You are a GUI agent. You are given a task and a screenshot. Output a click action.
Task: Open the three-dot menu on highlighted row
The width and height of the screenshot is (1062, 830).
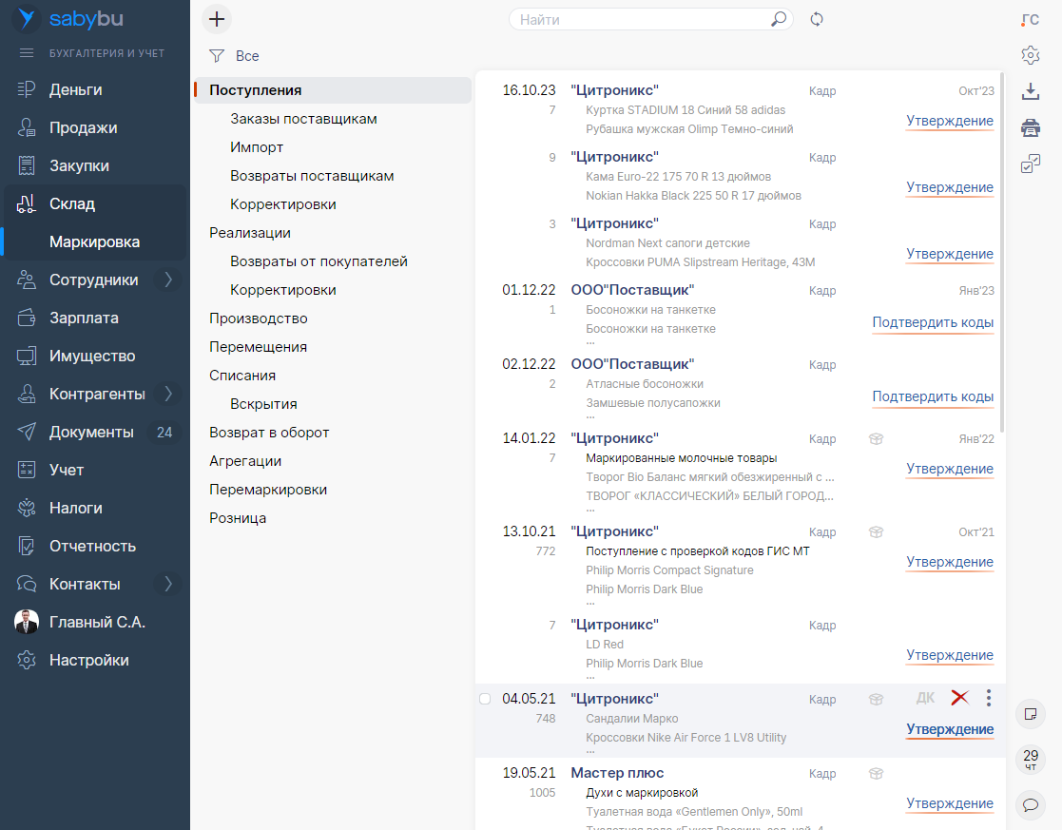pos(989,699)
